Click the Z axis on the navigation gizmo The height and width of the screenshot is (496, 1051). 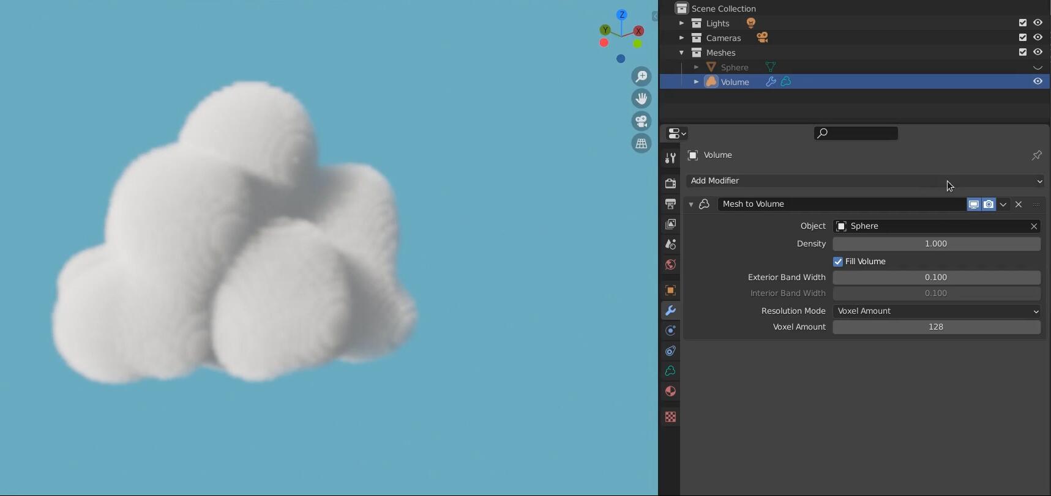pos(622,15)
